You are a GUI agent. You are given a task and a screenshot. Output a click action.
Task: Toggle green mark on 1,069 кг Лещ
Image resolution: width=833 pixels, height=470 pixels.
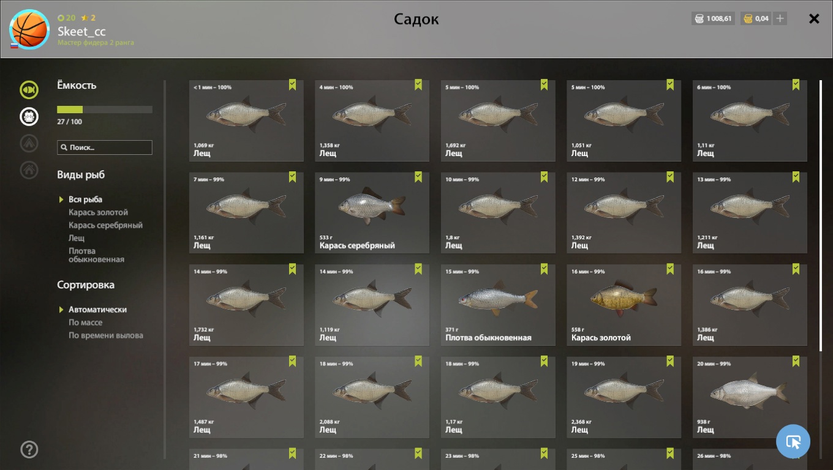pyautogui.click(x=293, y=85)
